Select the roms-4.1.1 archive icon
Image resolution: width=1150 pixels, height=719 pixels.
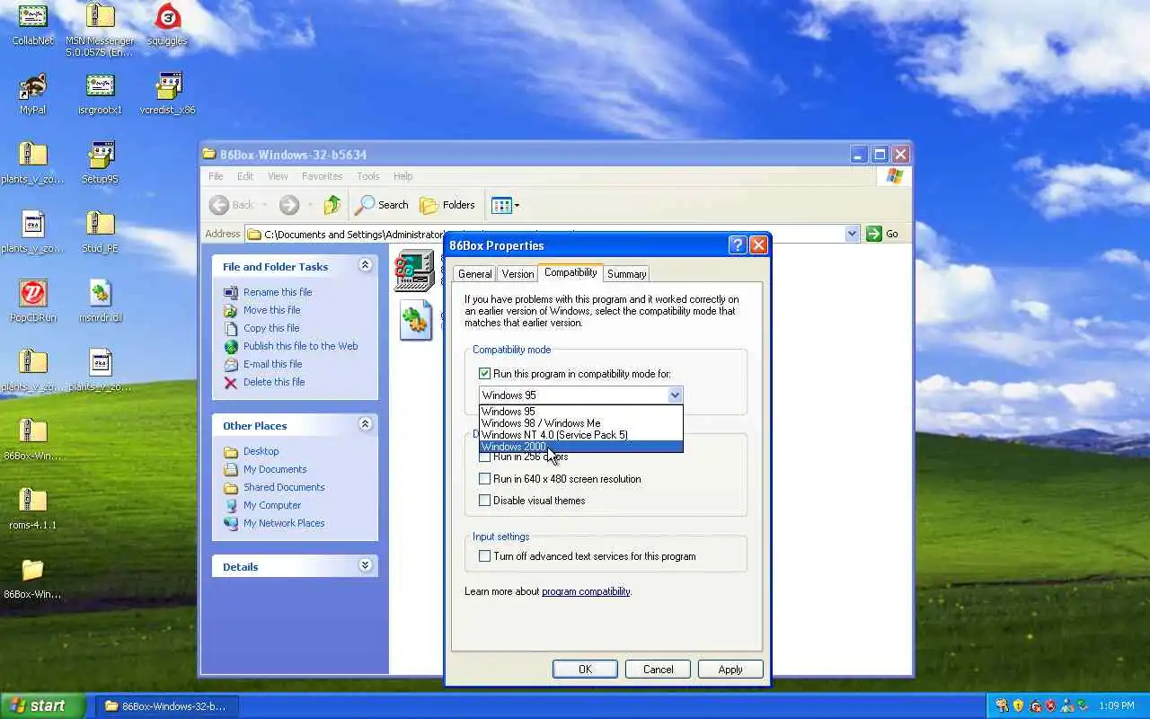[33, 502]
